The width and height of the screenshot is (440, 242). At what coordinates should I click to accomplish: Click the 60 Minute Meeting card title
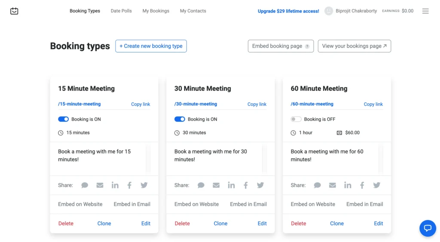pos(319,89)
